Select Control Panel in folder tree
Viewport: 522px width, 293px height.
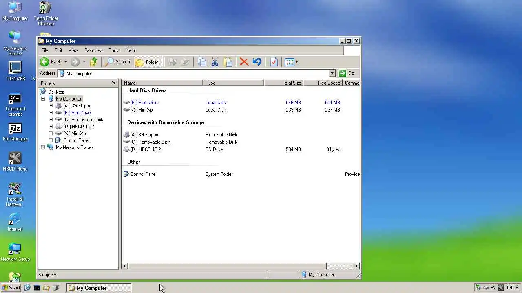pyautogui.click(x=76, y=140)
